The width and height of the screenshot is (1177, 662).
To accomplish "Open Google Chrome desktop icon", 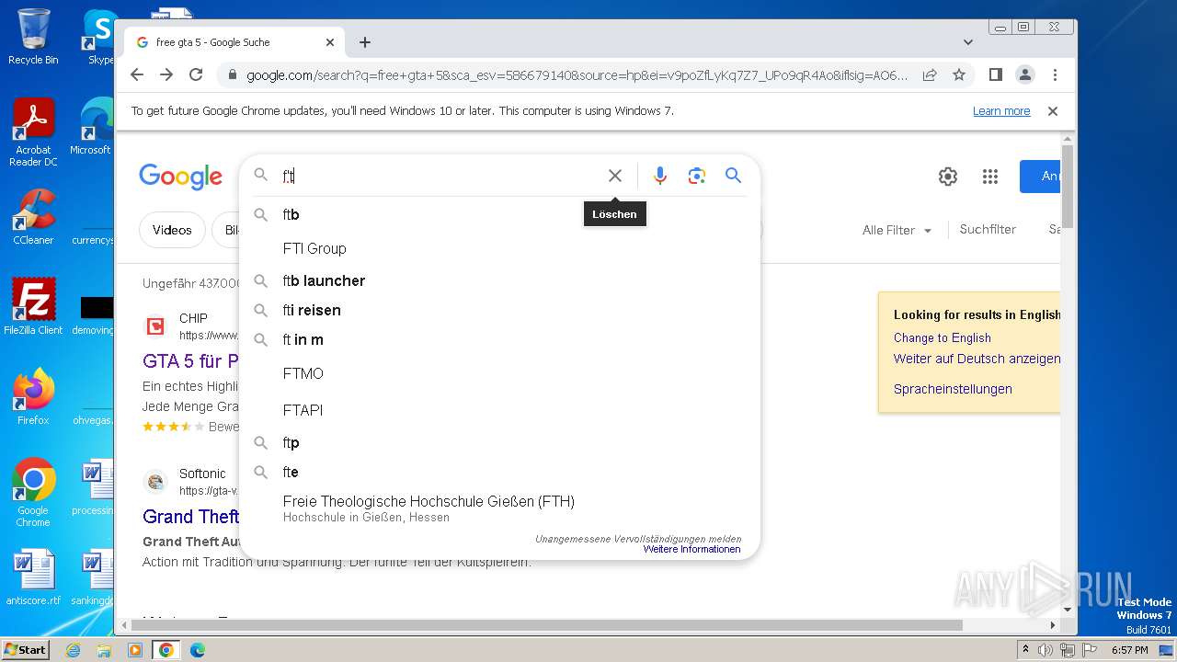I will pyautogui.click(x=33, y=493).
